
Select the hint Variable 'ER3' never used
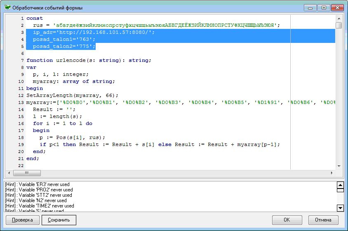click(x=37, y=184)
